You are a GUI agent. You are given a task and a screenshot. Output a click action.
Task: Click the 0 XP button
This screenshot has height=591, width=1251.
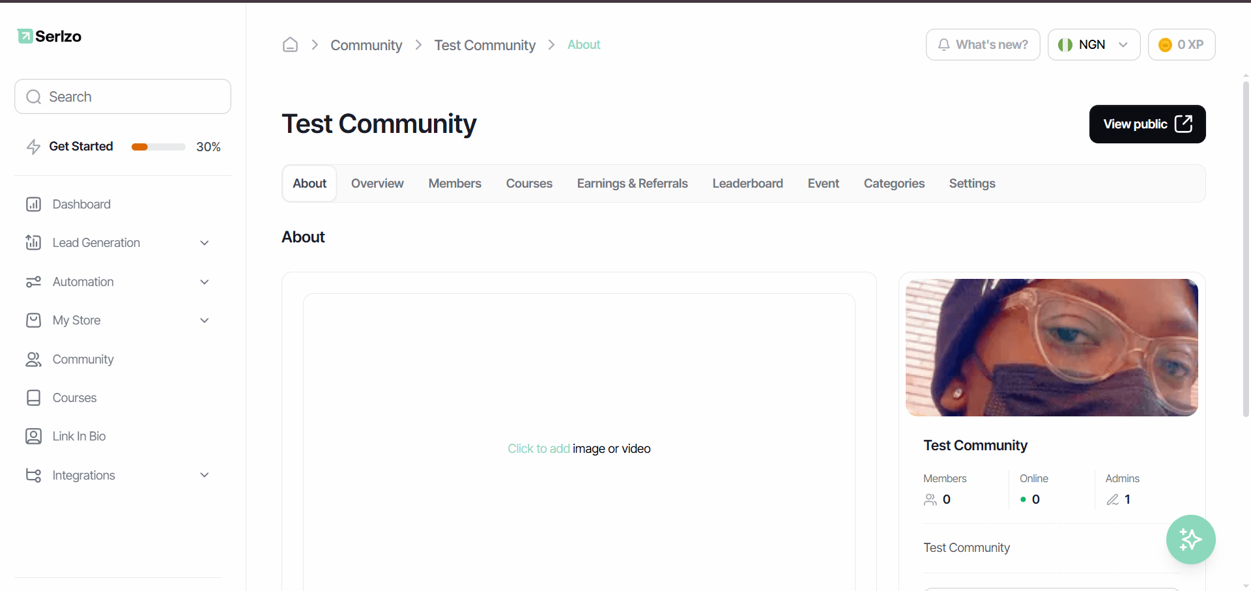pos(1181,45)
